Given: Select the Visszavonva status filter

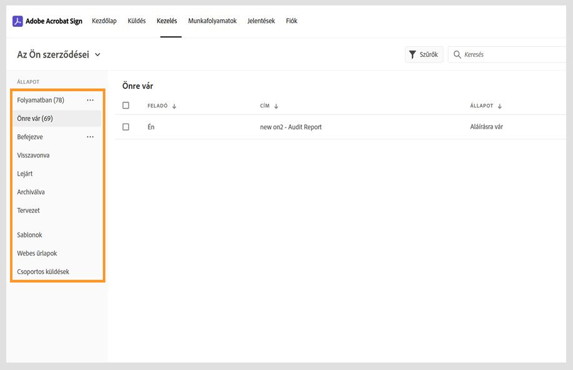Looking at the screenshot, I should (x=33, y=155).
